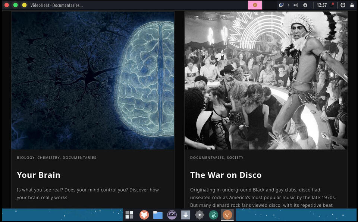The width and height of the screenshot is (358, 222).
Task: Click the lightning bolt power manager icon
Action: pyautogui.click(x=305, y=5)
